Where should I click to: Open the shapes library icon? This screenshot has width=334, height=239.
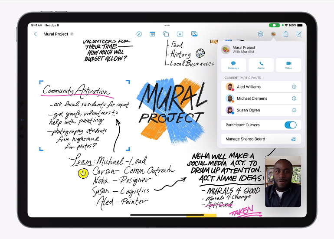point(166,34)
